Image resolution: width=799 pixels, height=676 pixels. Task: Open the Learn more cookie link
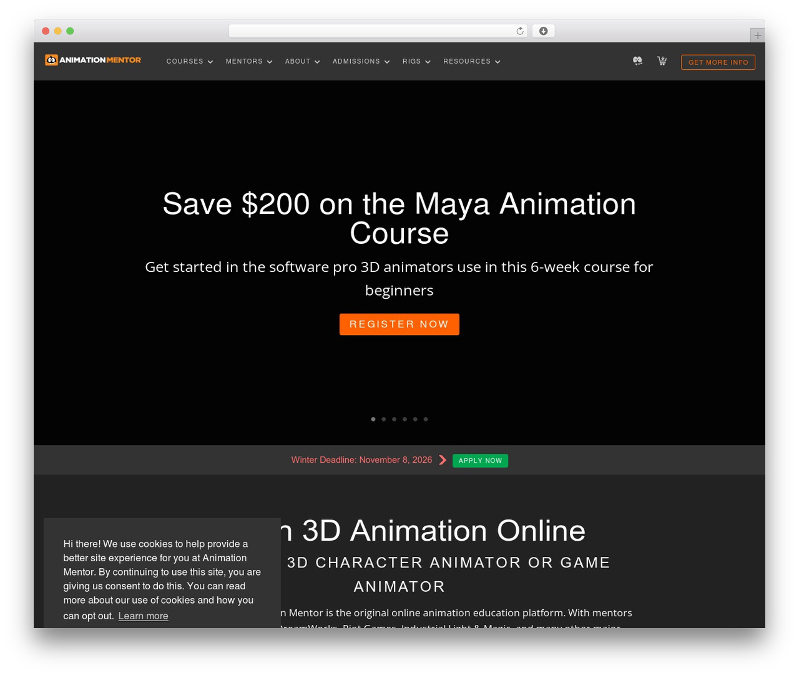coord(143,616)
